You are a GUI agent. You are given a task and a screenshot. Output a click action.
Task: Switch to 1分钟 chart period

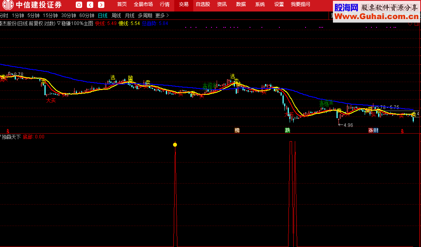point(18,15)
